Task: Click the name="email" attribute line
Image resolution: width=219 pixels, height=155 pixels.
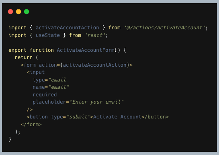Action: tap(51, 87)
